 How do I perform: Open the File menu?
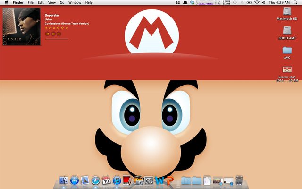click(30, 2)
